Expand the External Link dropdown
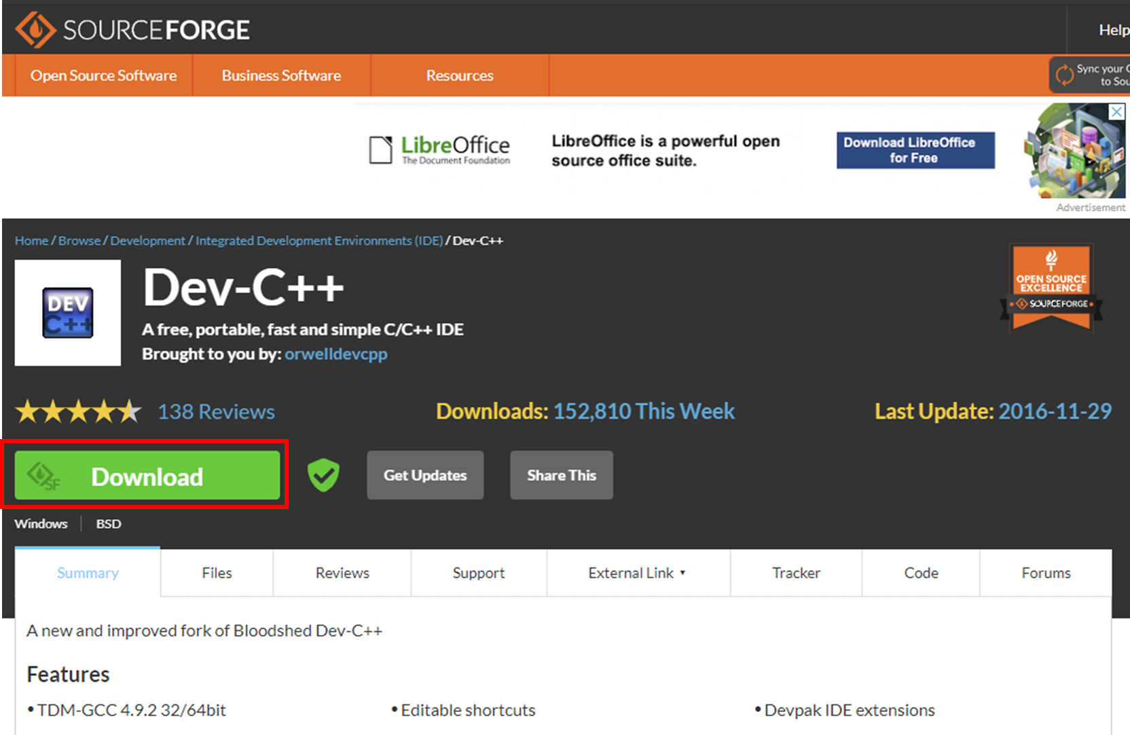Image resolution: width=1130 pixels, height=735 pixels. tap(638, 573)
